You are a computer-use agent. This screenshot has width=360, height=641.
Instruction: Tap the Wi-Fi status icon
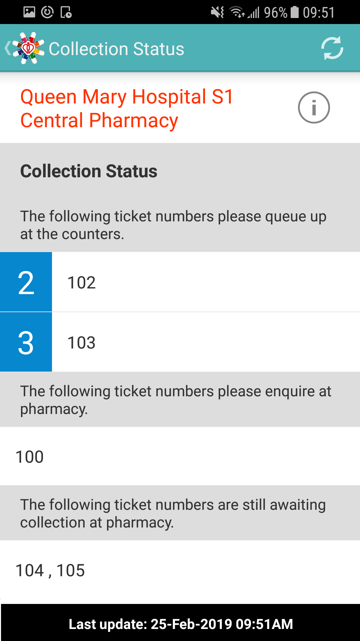(237, 12)
